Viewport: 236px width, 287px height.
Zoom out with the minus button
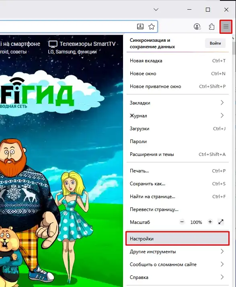click(182, 222)
